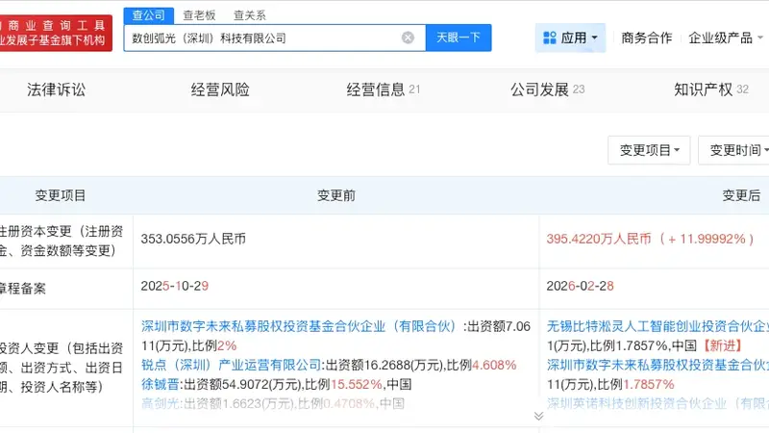Expand investor change row with double chevron
The image size is (769, 433).
click(x=538, y=417)
